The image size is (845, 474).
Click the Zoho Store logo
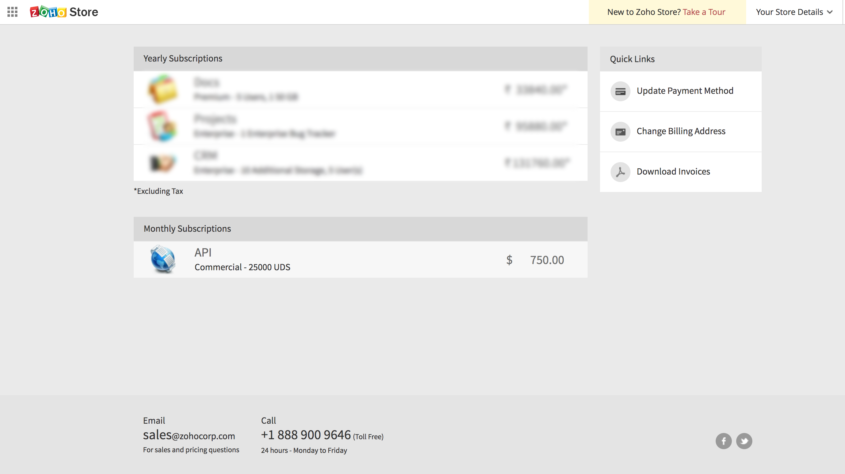pyautogui.click(x=64, y=12)
